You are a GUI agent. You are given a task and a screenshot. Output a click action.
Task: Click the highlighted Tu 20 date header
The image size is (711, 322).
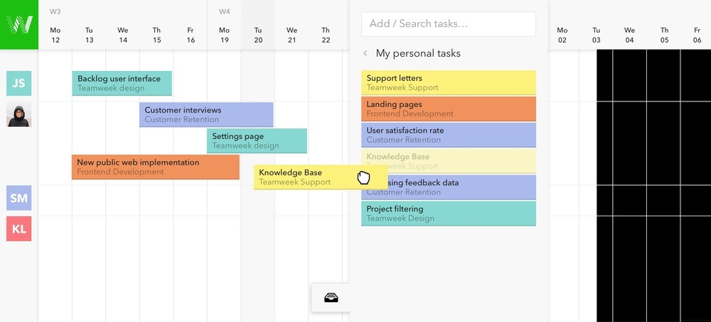click(x=258, y=35)
